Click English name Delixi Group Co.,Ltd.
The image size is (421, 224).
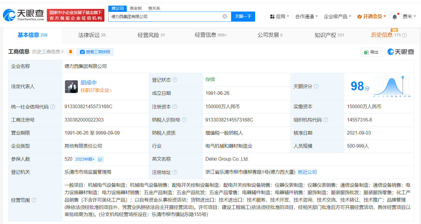(227, 159)
